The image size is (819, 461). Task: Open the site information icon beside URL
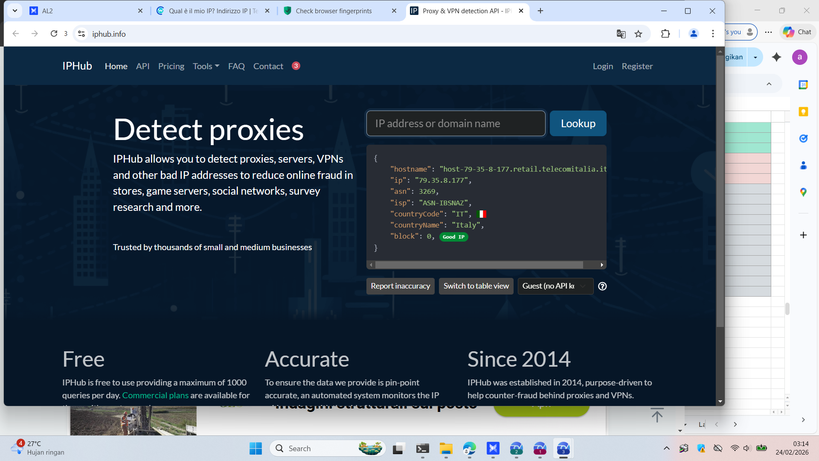click(x=81, y=34)
